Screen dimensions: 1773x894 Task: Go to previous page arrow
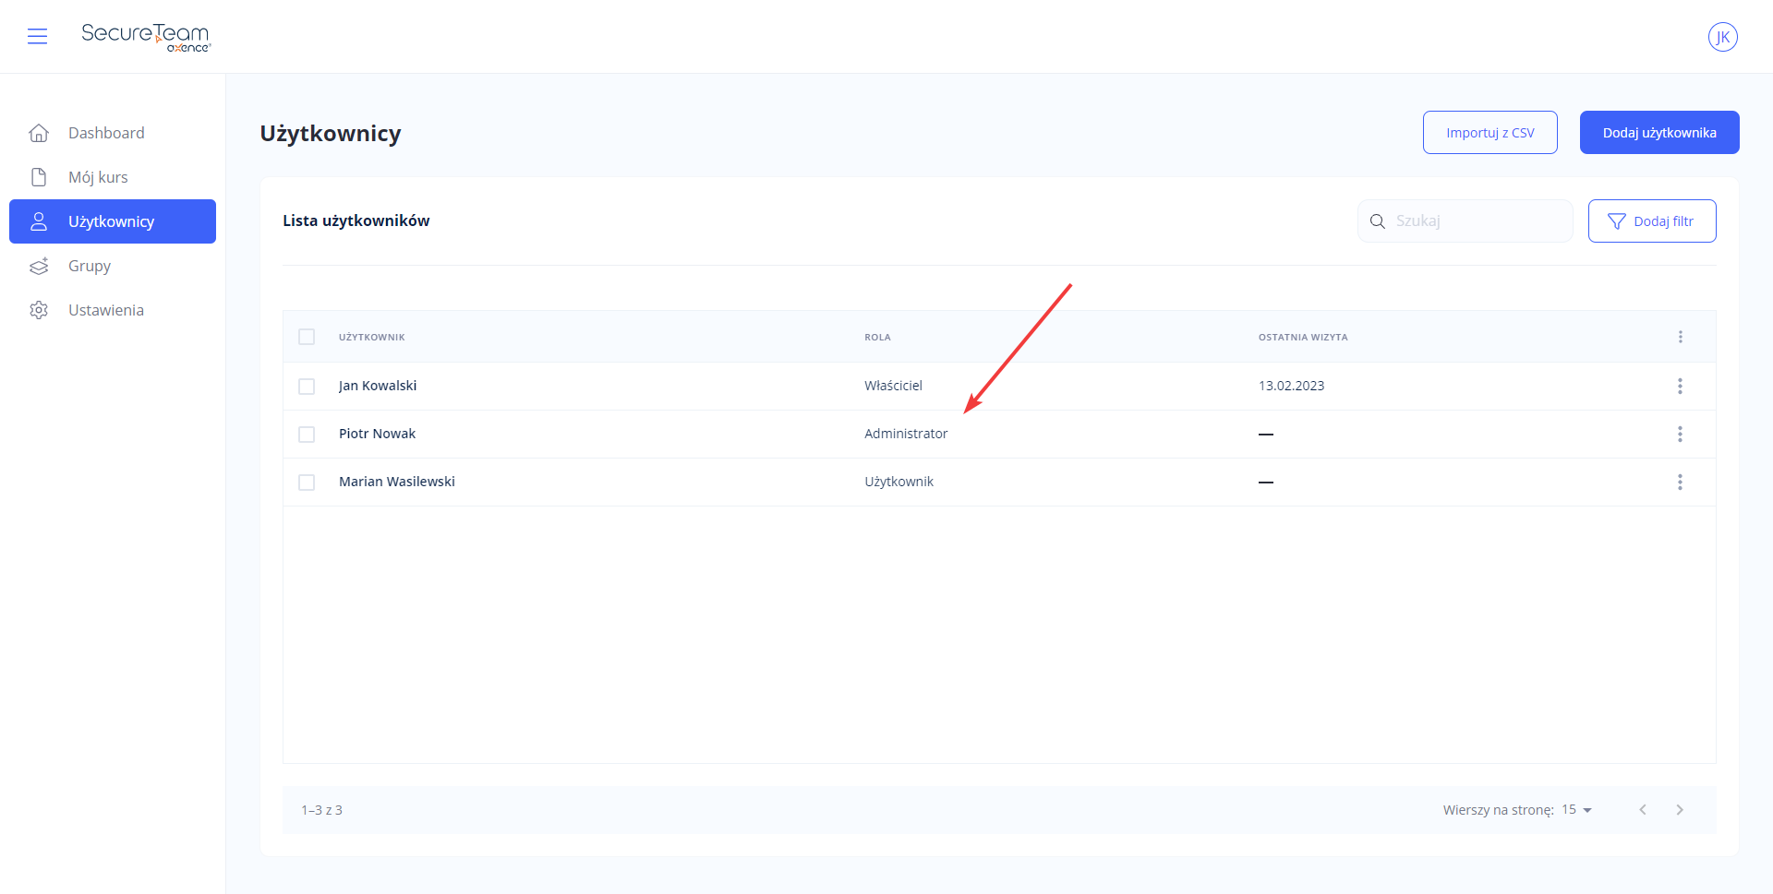[x=1643, y=810]
